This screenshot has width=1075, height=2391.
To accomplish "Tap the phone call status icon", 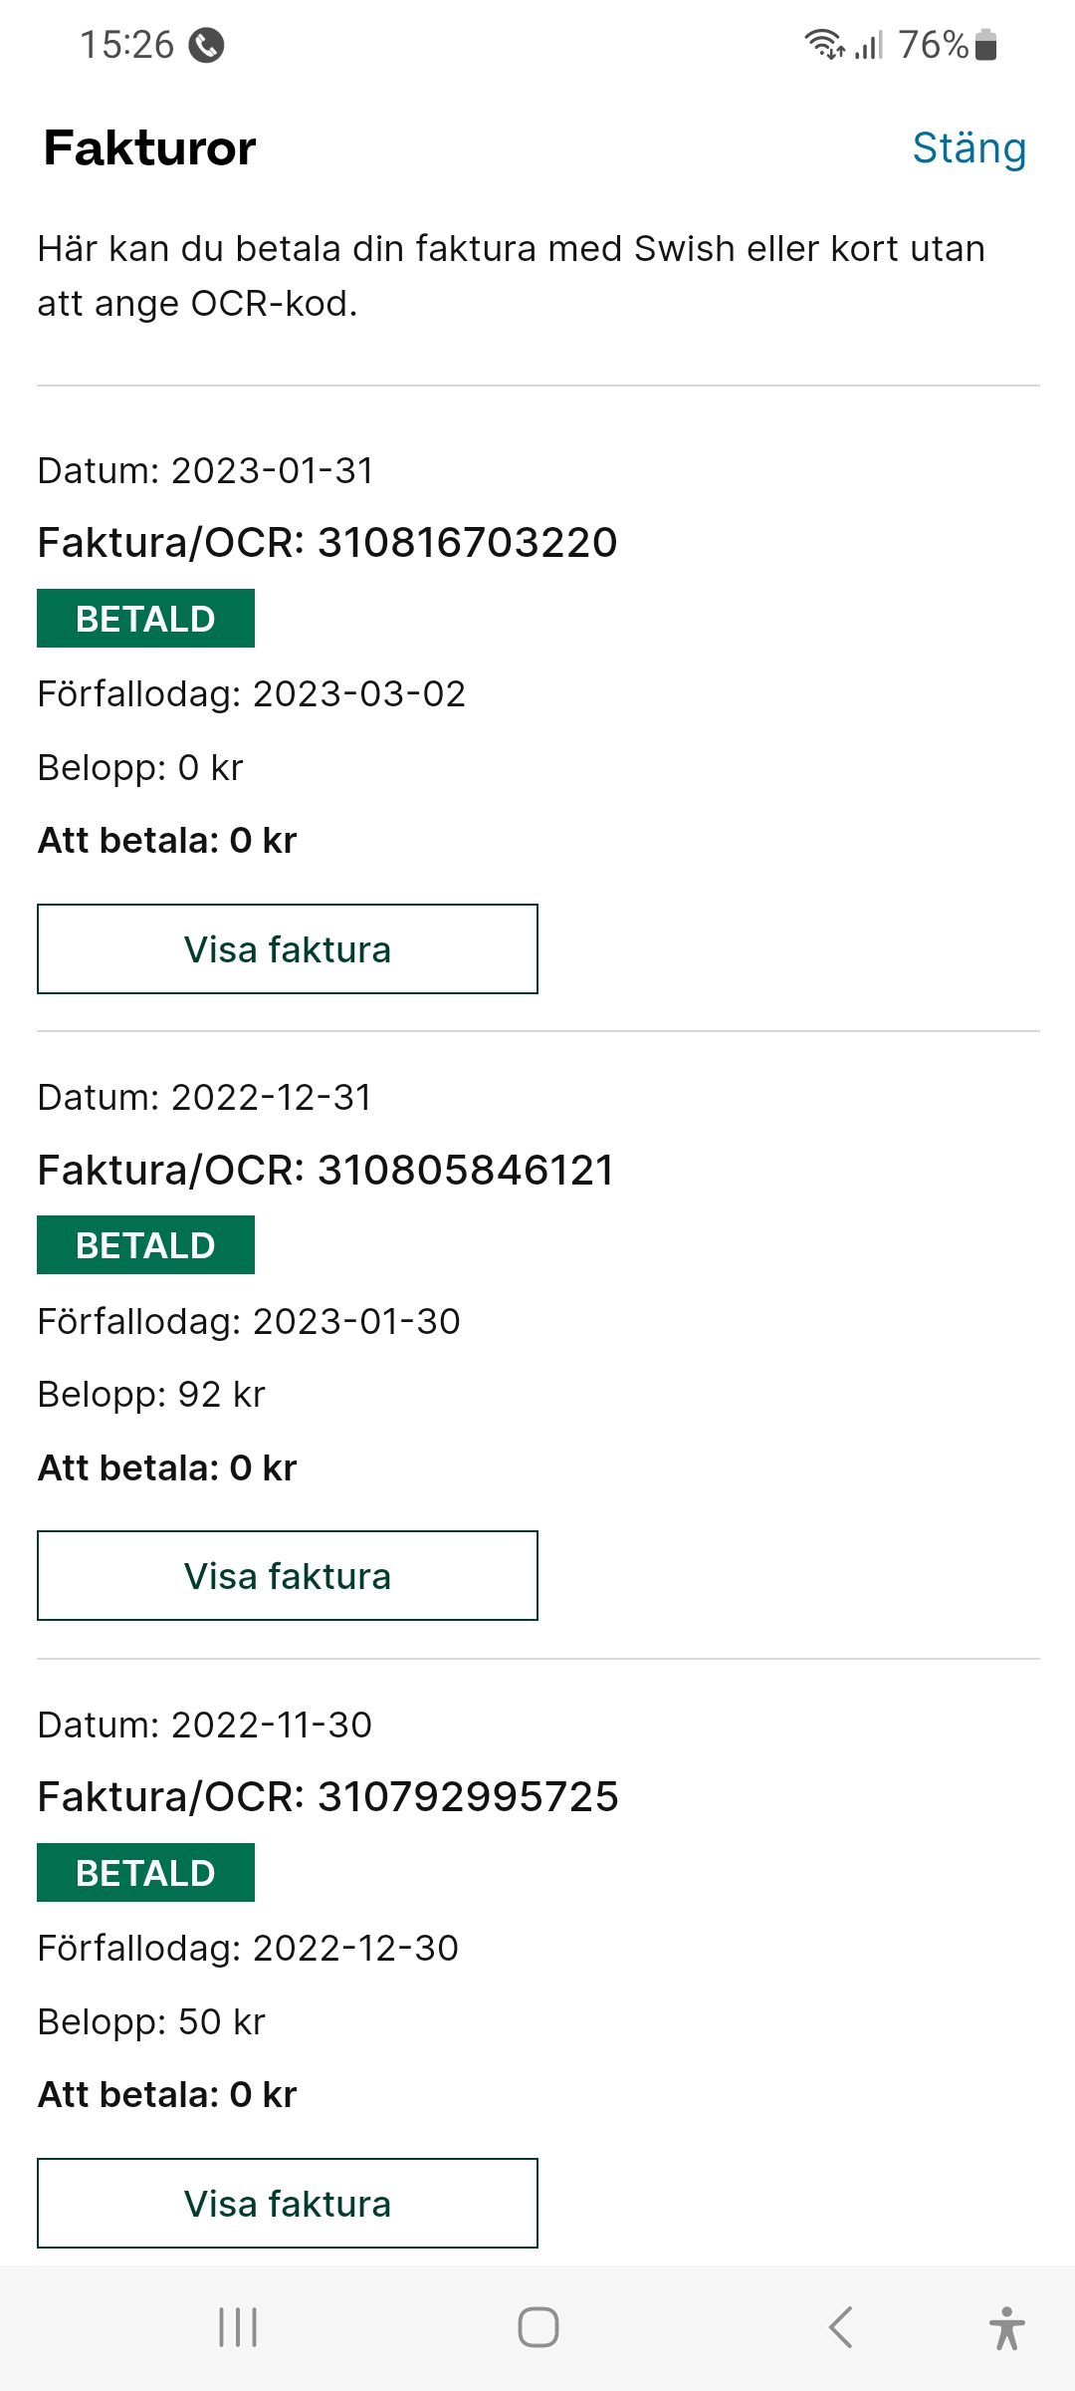I will click(206, 45).
